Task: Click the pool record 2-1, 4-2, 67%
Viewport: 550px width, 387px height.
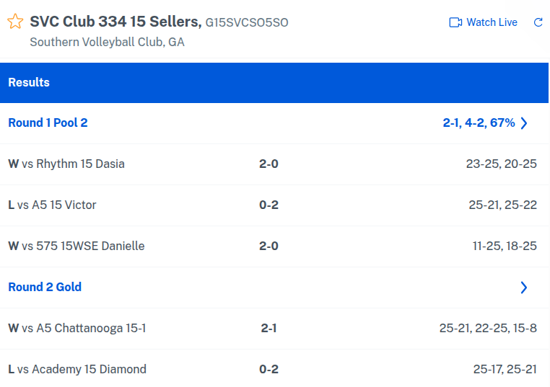Action: (479, 123)
